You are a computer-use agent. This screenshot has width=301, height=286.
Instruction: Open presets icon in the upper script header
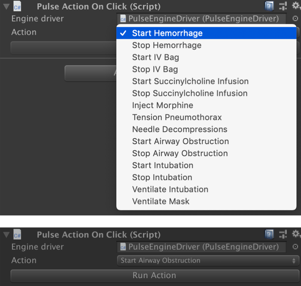coord(283,6)
